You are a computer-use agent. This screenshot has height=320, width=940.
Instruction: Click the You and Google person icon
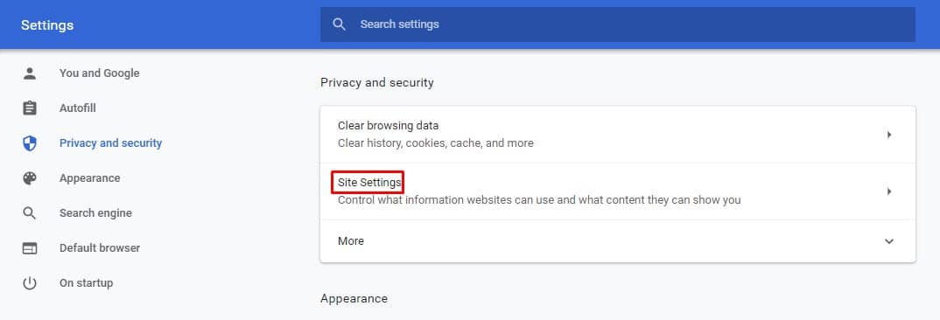(x=30, y=73)
